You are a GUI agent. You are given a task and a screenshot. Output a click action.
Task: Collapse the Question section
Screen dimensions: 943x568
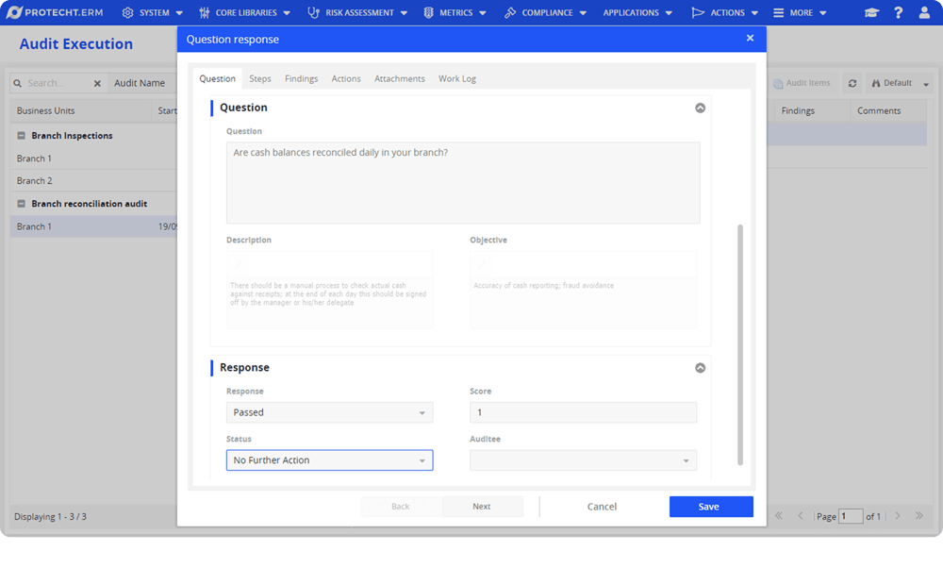[x=700, y=108]
